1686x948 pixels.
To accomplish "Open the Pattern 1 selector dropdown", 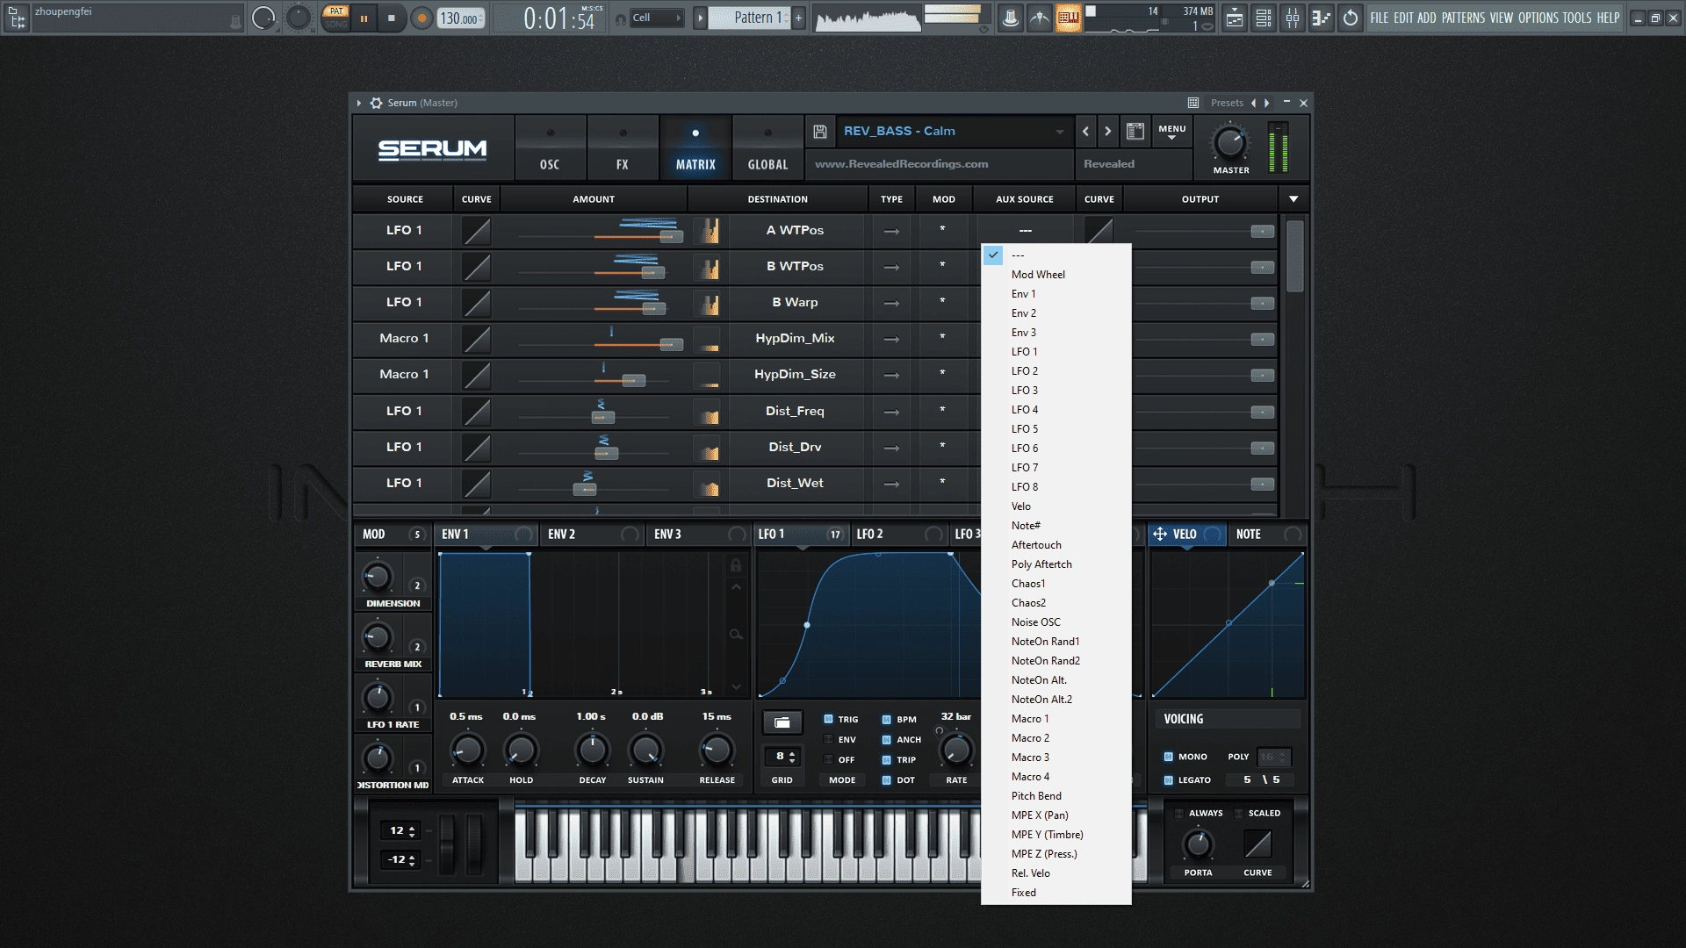I will click(751, 18).
